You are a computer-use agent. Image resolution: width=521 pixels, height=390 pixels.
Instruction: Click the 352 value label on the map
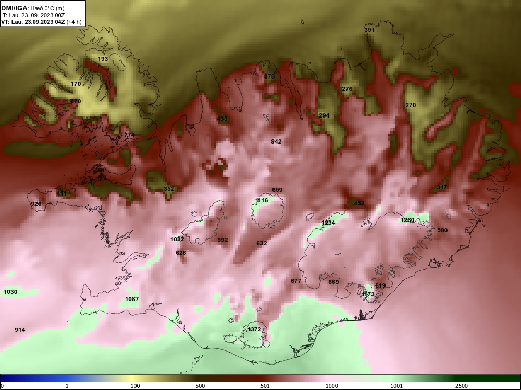[x=169, y=189]
